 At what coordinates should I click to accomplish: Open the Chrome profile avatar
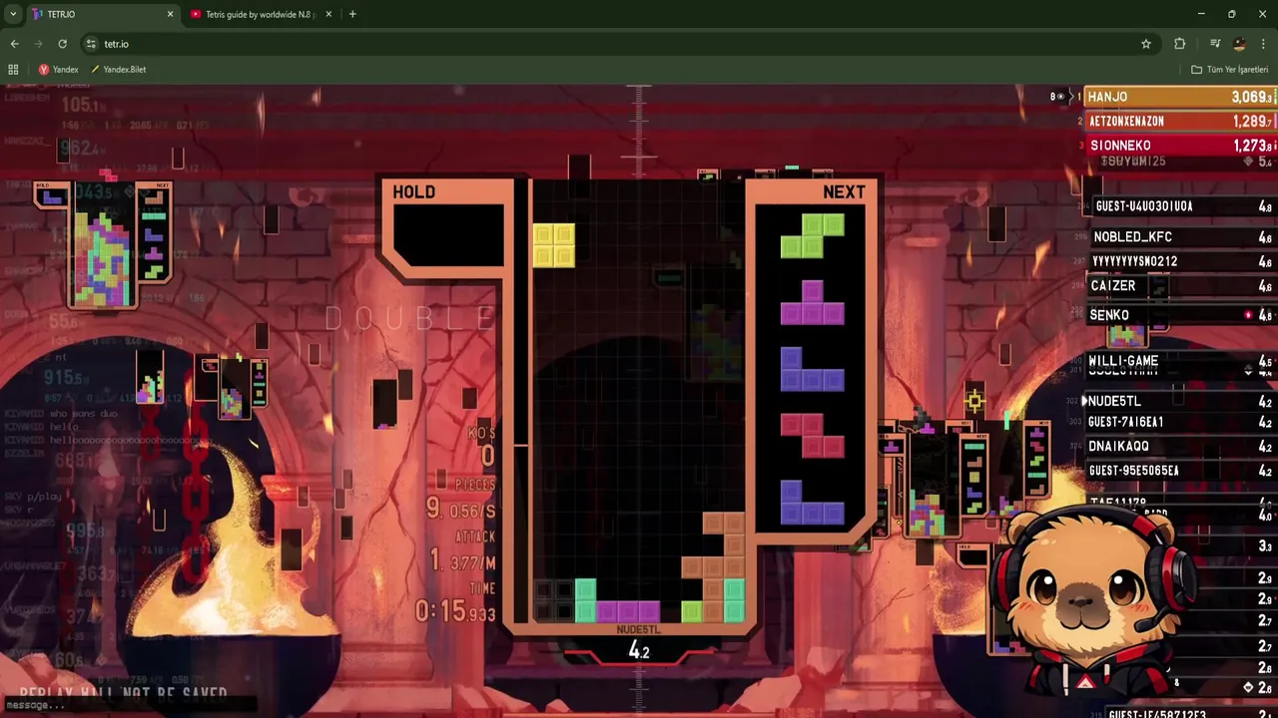[x=1239, y=44]
